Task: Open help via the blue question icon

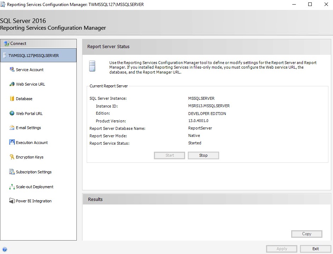Action: click(5, 249)
